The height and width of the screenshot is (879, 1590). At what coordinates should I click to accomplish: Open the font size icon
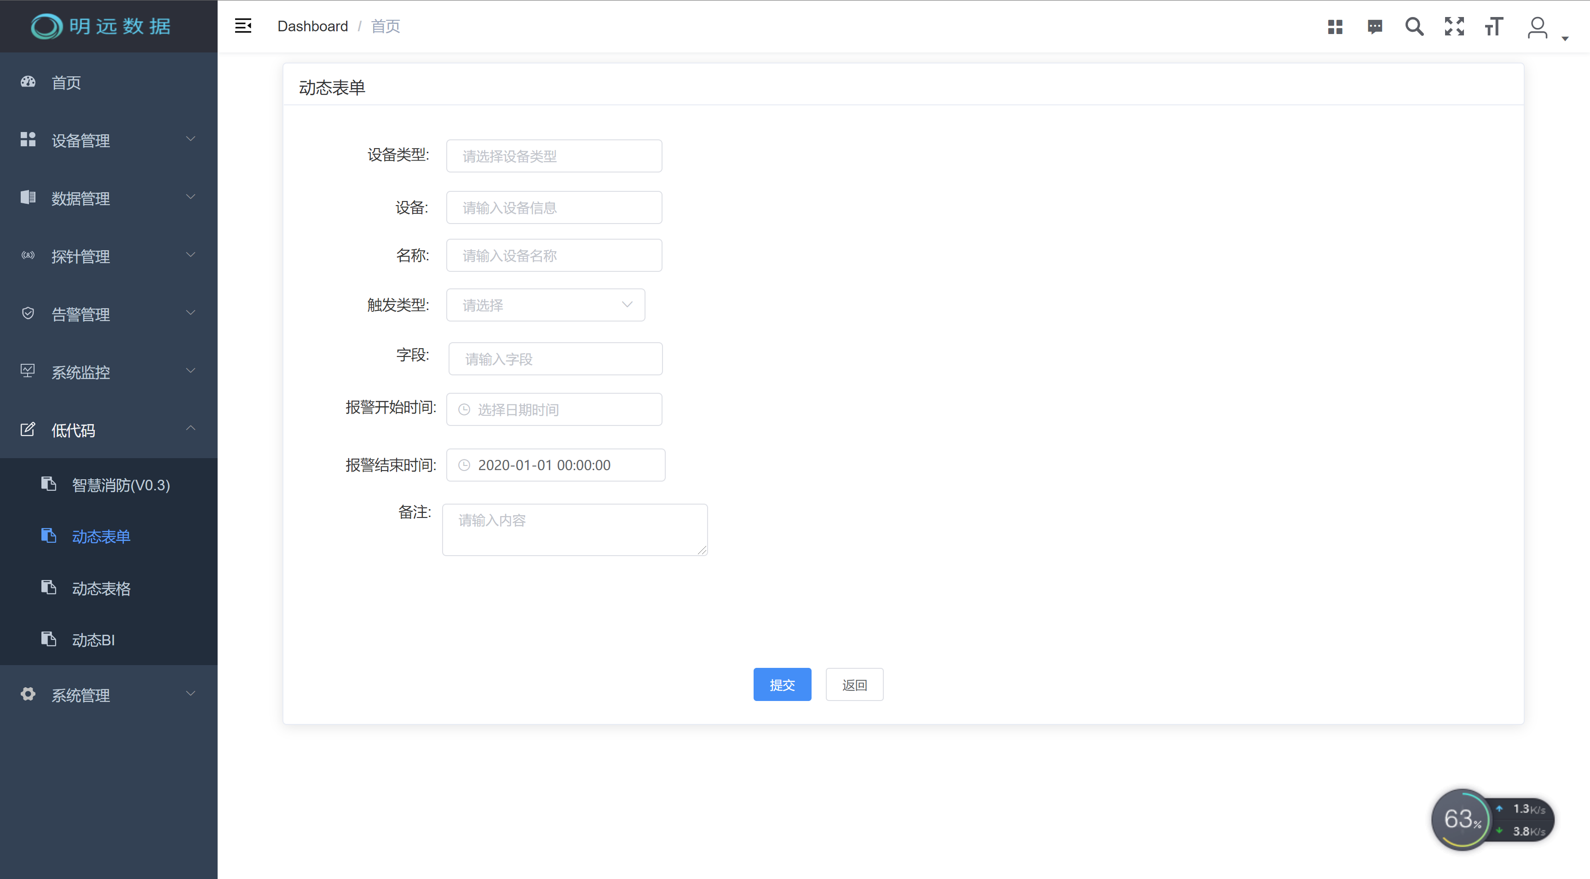[x=1494, y=27]
